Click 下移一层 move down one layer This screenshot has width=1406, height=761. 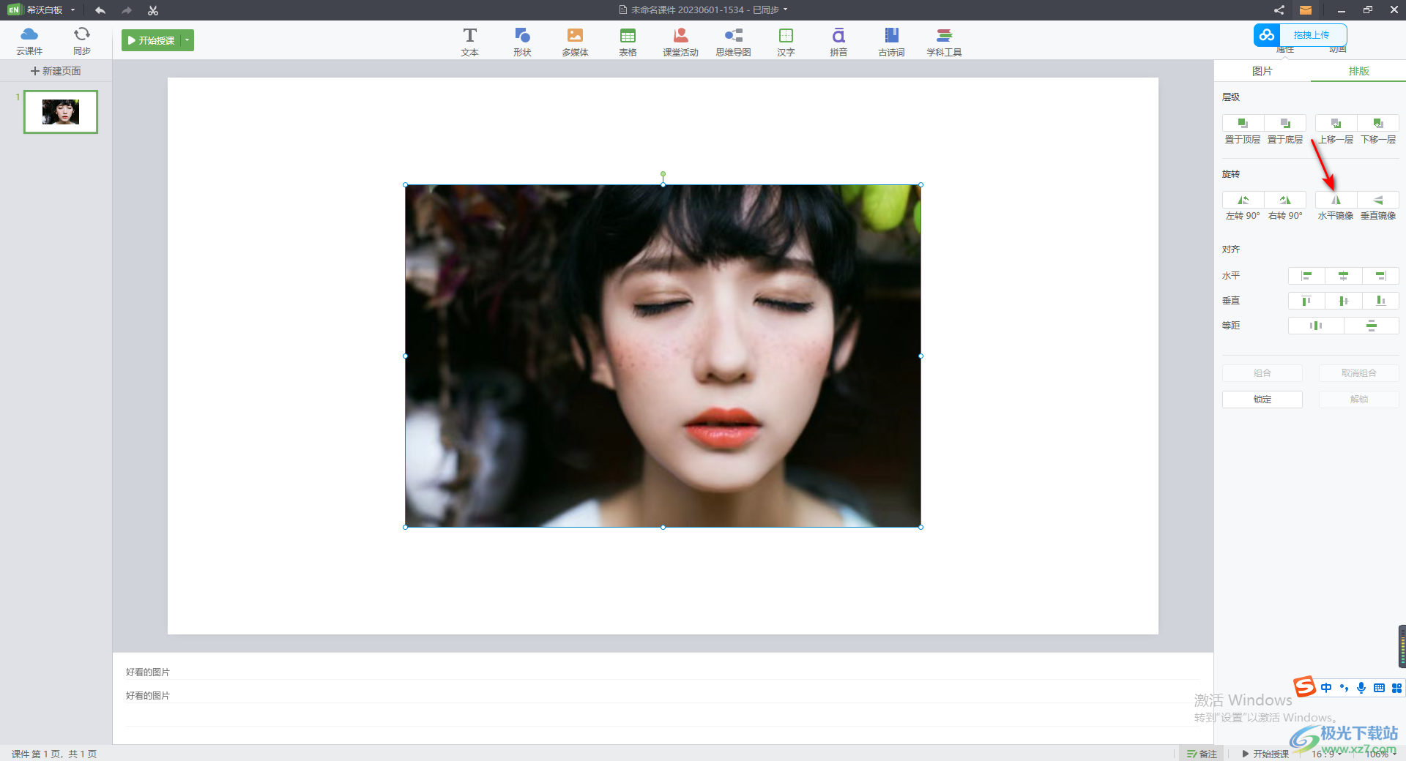[1378, 123]
